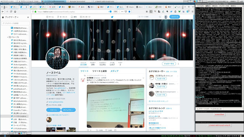Click the blue ツイート button in header
The height and width of the screenshot is (137, 244).
pos(175,17)
